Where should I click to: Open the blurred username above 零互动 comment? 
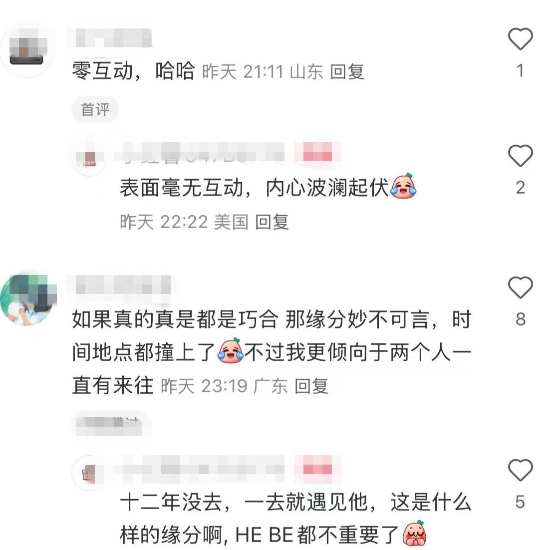[109, 38]
